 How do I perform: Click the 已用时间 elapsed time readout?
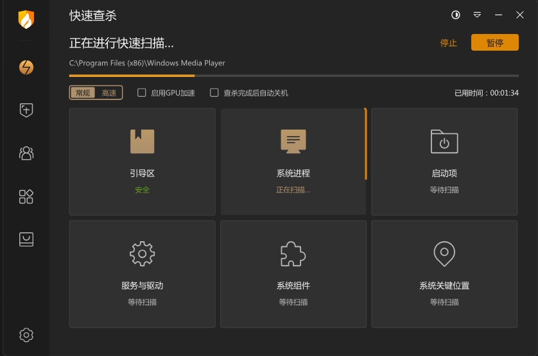(487, 93)
